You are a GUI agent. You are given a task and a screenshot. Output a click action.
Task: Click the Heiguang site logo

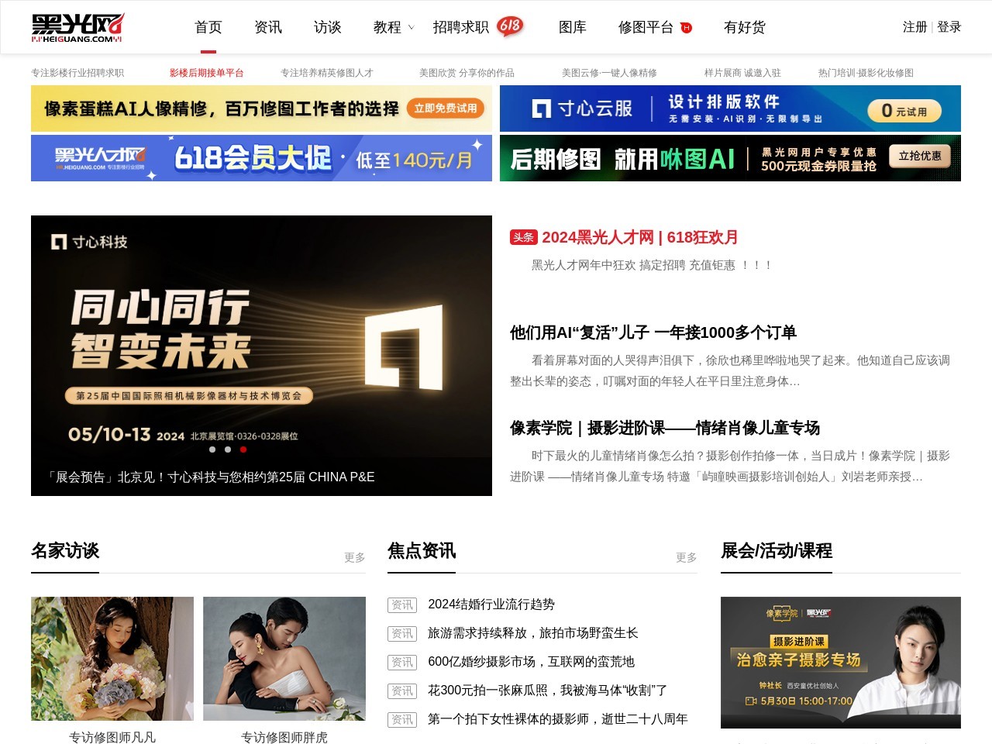coord(77,27)
